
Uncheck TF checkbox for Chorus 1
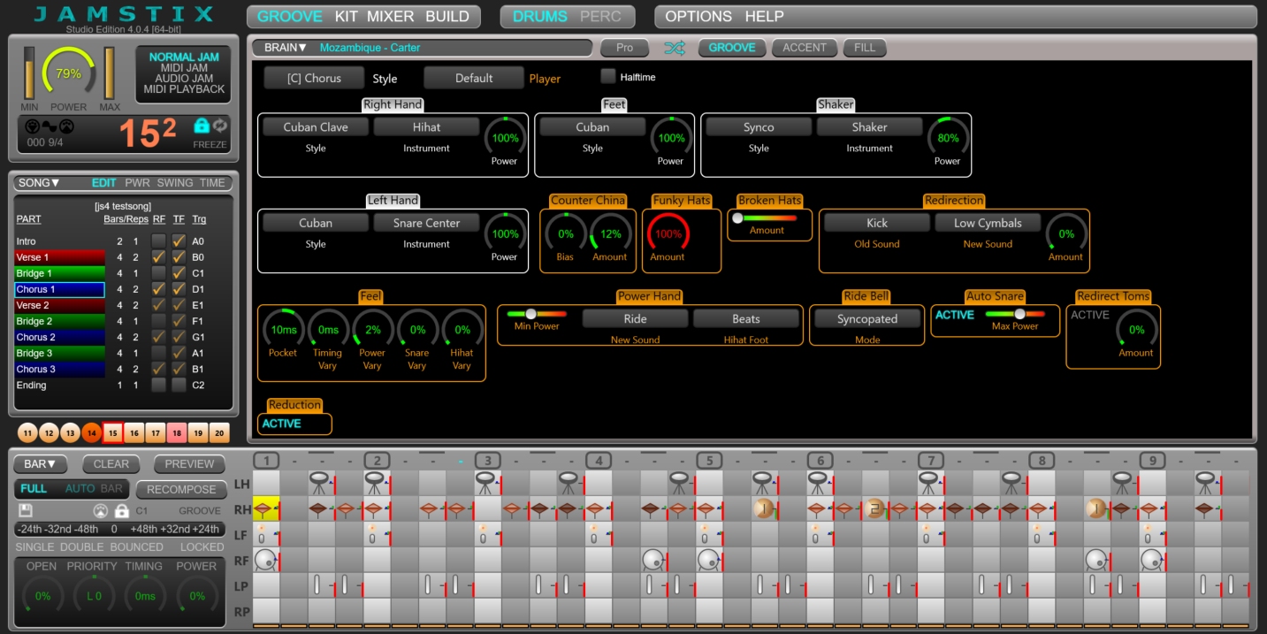[x=179, y=289]
